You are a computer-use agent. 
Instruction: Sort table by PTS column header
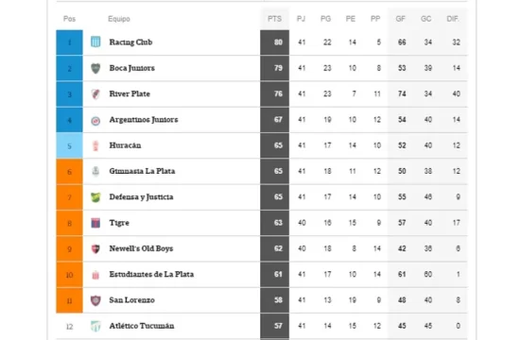click(x=274, y=19)
